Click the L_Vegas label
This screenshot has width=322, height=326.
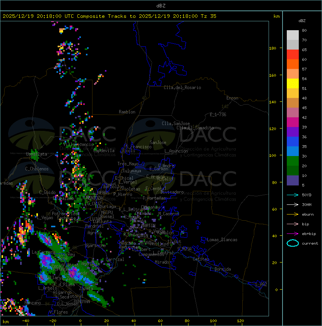tap(45, 218)
